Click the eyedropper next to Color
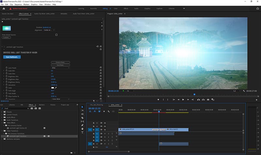Viewport: 261px width, 155px height. point(56,88)
